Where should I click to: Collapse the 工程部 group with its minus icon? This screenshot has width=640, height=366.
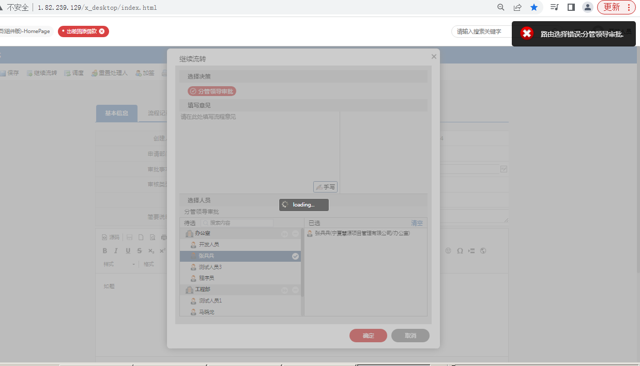(295, 290)
